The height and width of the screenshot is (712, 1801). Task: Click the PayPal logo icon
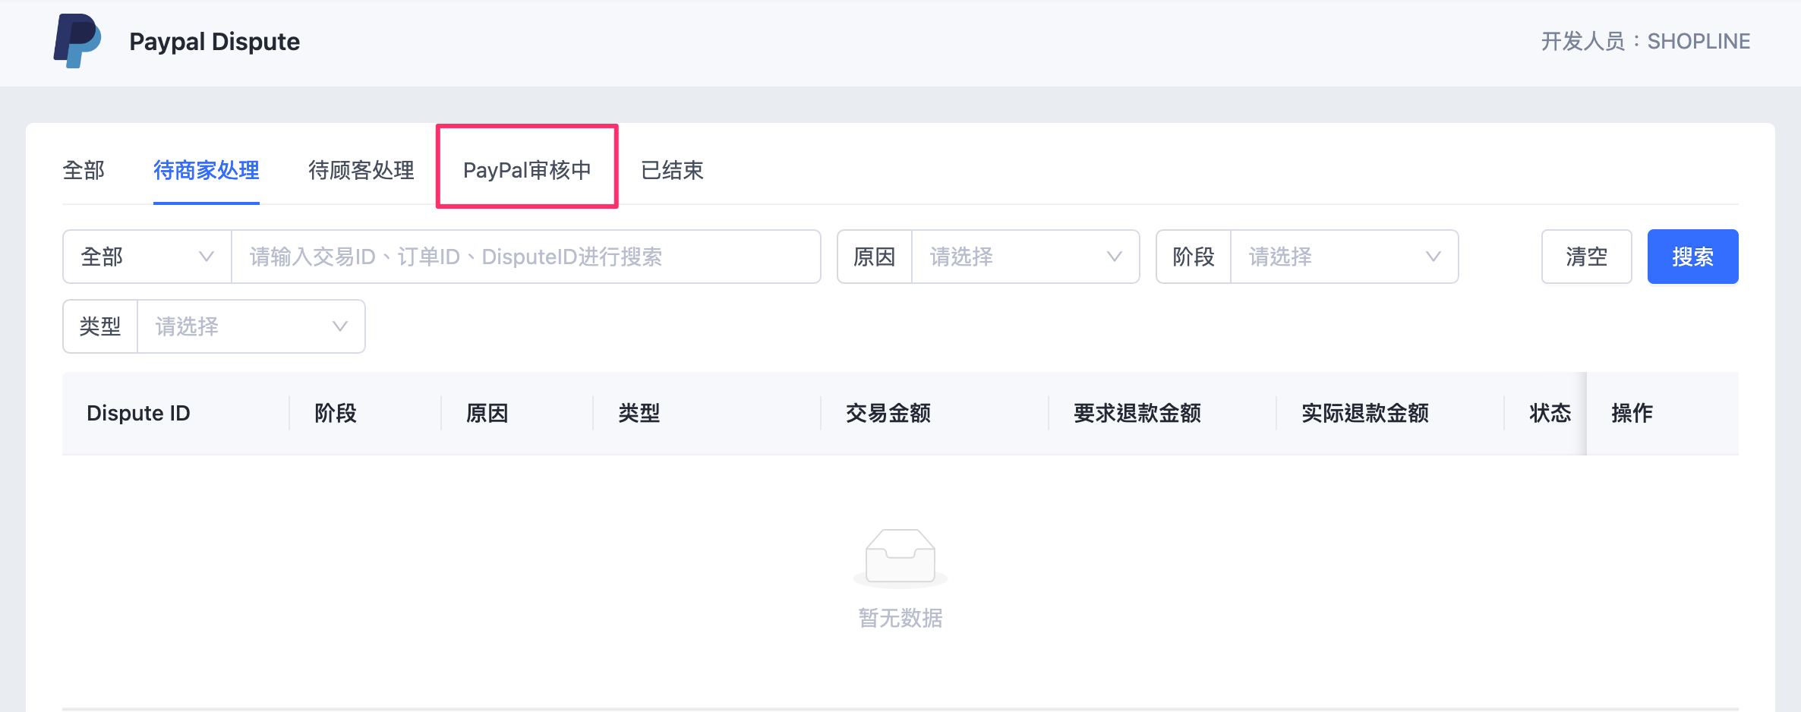77,41
